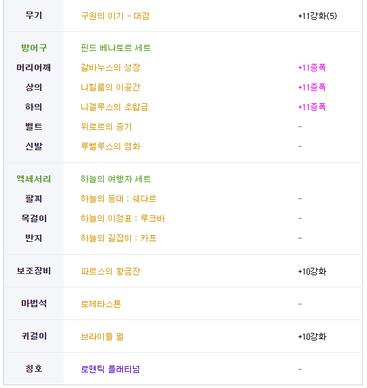
Task: Click the top item 니힐룸의 이공간
Action: point(111,87)
